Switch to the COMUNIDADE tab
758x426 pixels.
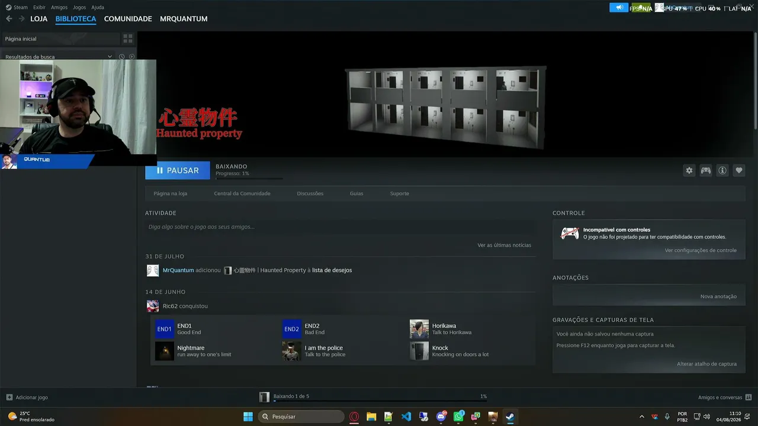pyautogui.click(x=128, y=19)
